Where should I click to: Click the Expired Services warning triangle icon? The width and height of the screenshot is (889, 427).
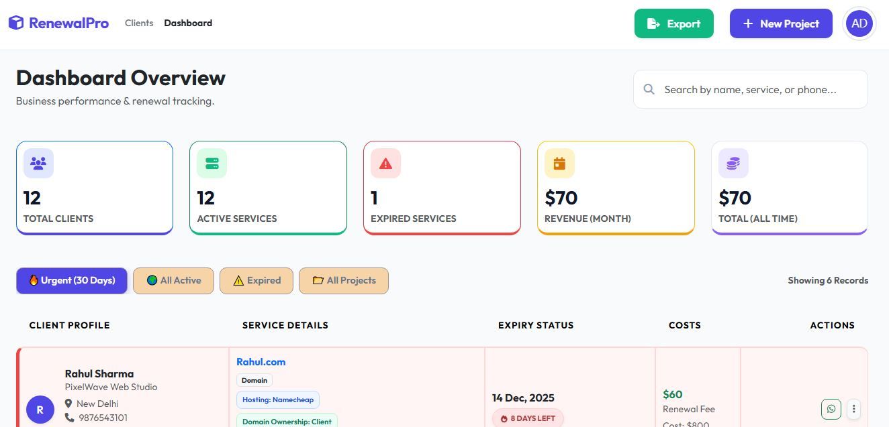385,164
